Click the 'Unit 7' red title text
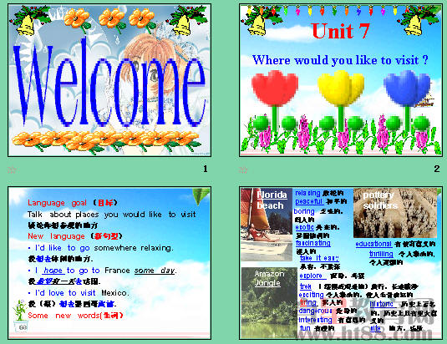Image resolution: width=447 pixels, height=344 pixels. coord(340,31)
